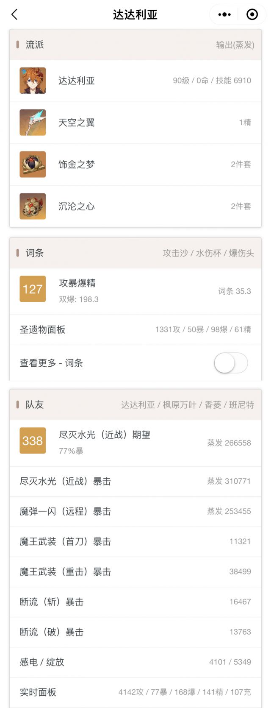The image size is (271, 708).
Task: Tap the 338 score badge
Action: coord(33,441)
